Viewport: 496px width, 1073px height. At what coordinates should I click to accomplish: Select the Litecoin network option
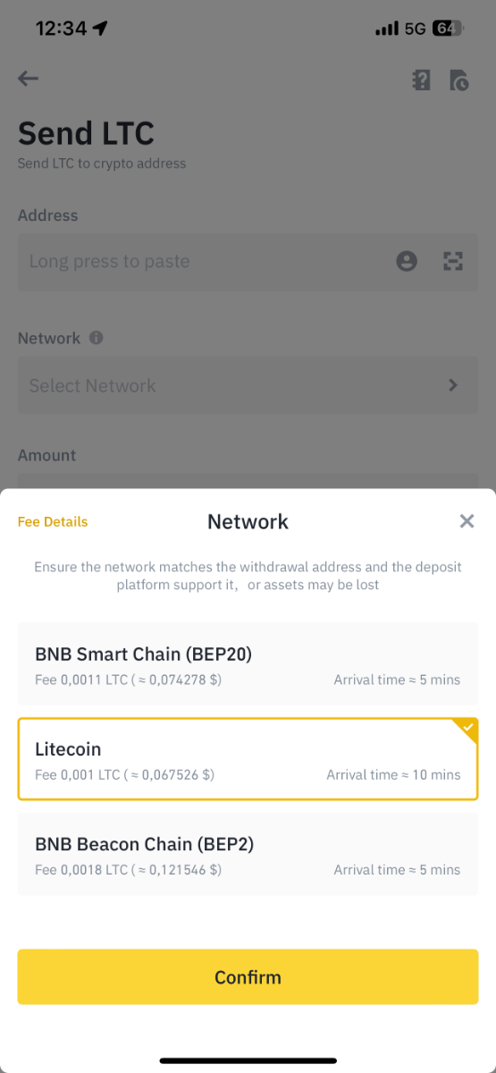(x=248, y=759)
